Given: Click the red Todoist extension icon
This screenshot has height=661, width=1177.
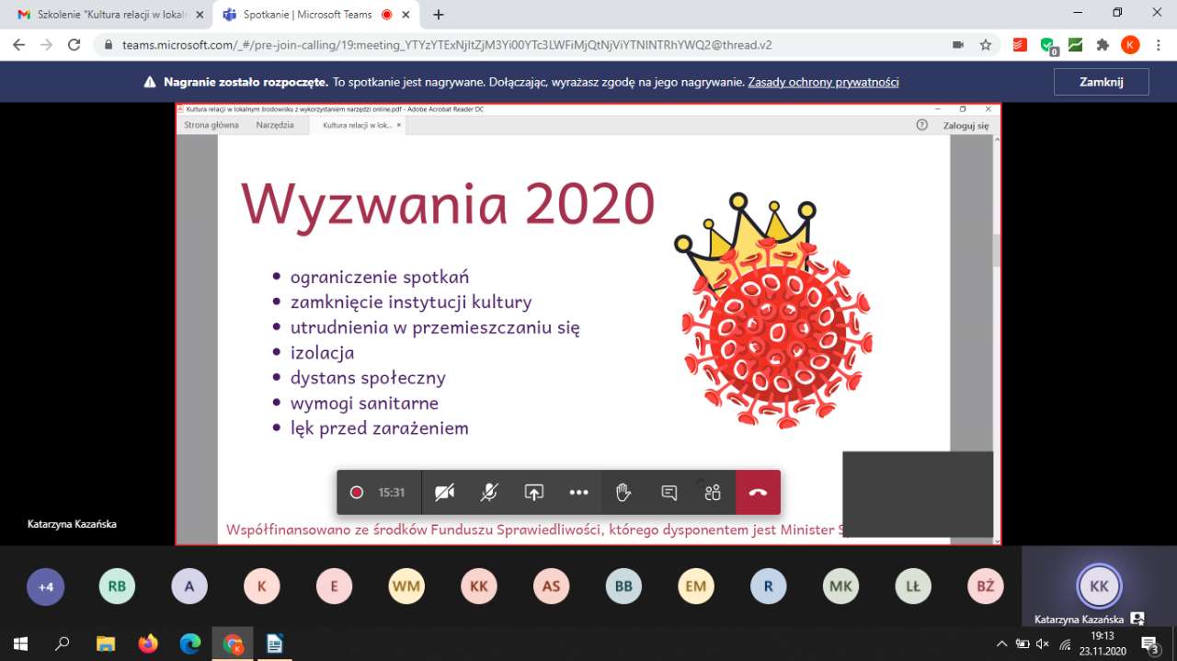Looking at the screenshot, I should [1020, 44].
